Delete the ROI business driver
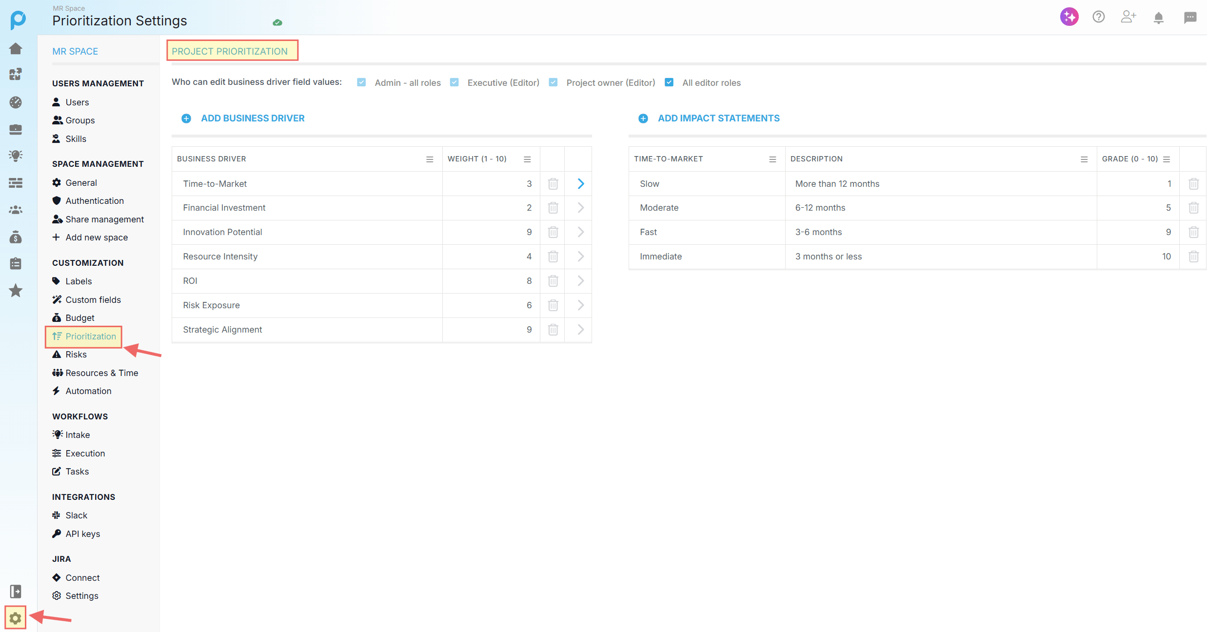Image resolution: width=1207 pixels, height=632 pixels. click(553, 281)
